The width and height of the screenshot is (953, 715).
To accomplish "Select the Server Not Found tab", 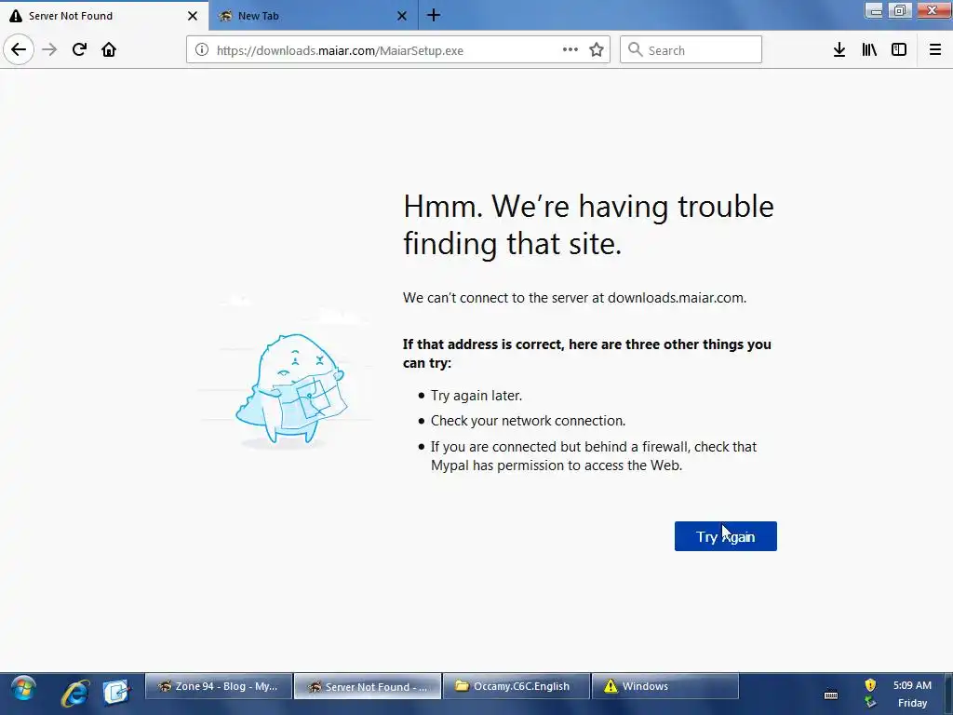I will (103, 16).
